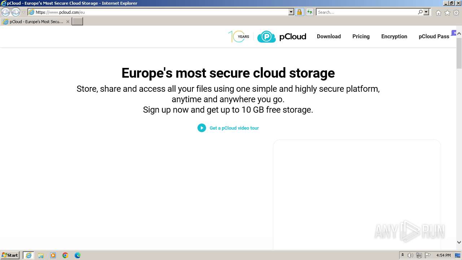This screenshot has width=462, height=260.
Task: Click the page scrollbar up arrow
Action: (459, 33)
